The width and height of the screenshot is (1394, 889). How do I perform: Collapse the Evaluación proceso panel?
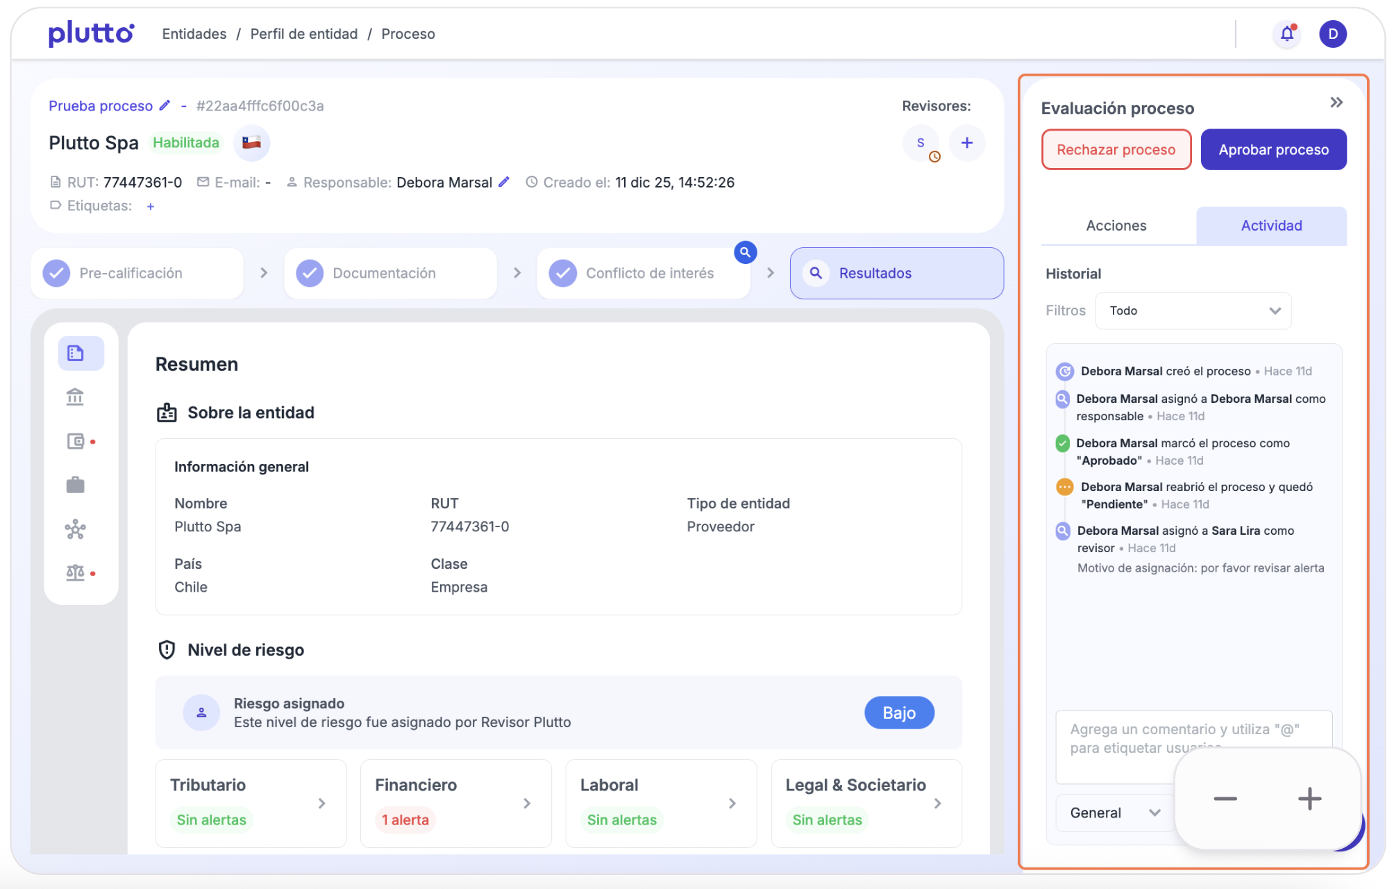click(1336, 103)
